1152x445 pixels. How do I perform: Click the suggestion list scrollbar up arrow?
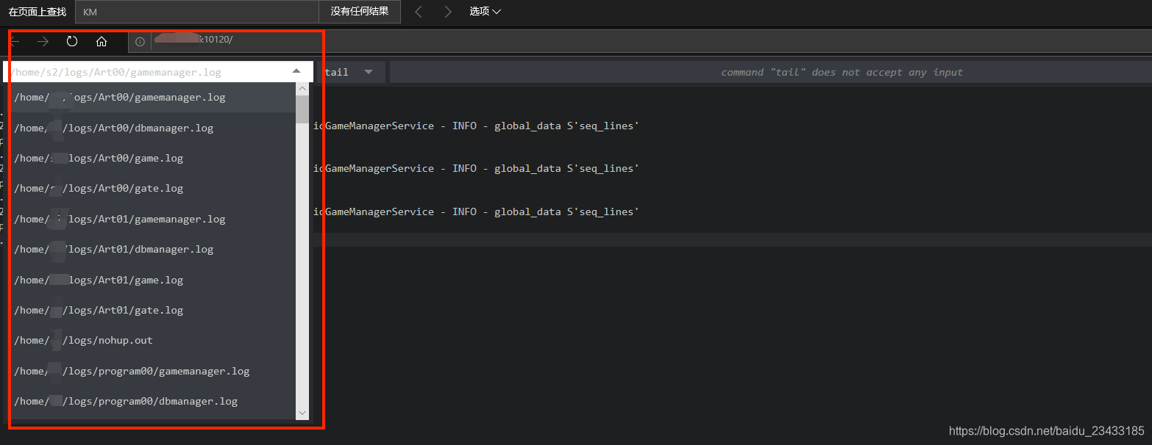(302, 87)
